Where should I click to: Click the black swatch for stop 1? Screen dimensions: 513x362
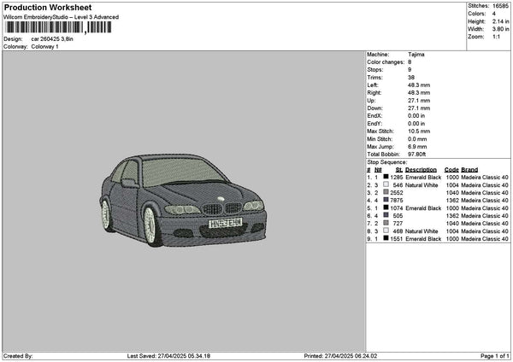pos(386,177)
